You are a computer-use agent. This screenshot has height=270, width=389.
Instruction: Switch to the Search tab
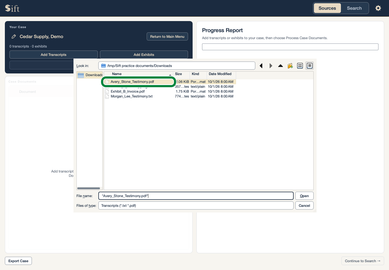pos(354,8)
